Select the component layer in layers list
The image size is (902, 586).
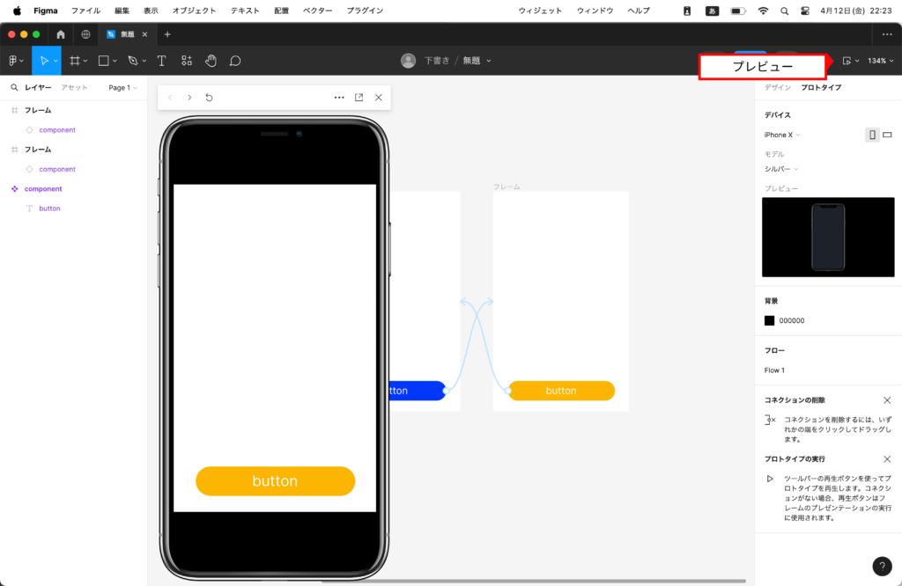[43, 189]
